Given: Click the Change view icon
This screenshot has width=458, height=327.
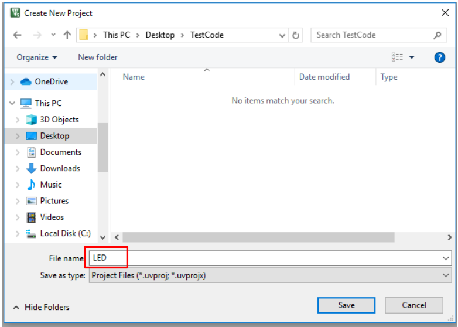Looking at the screenshot, I should click(x=398, y=57).
